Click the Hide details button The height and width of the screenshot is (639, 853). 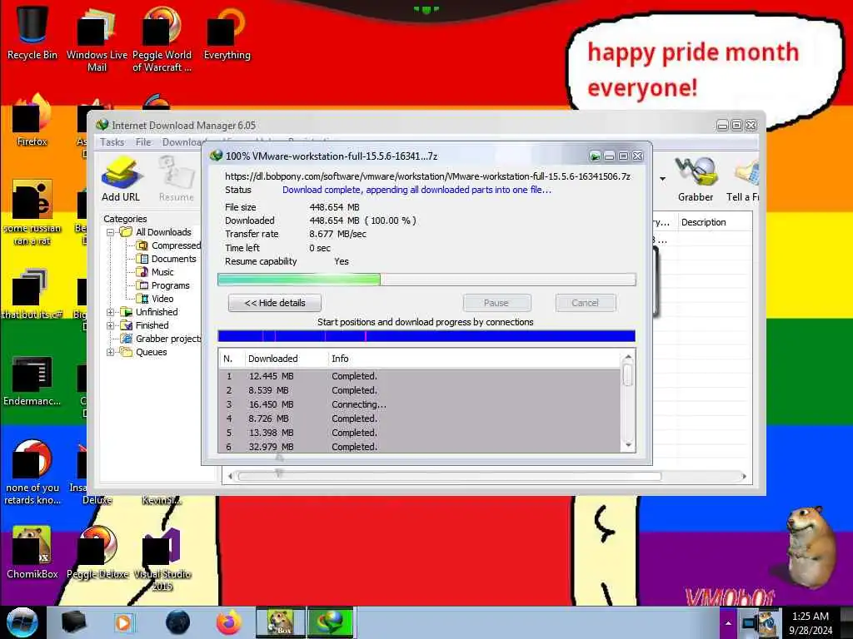(275, 303)
